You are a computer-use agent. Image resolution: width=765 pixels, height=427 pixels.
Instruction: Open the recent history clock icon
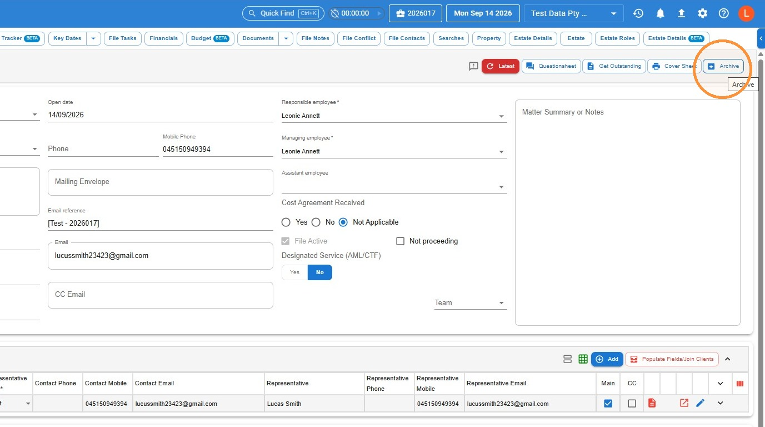point(638,13)
